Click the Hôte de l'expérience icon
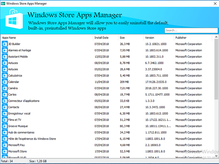Image resolution: width=219 pixels, height=164 pixels. coord(5,139)
